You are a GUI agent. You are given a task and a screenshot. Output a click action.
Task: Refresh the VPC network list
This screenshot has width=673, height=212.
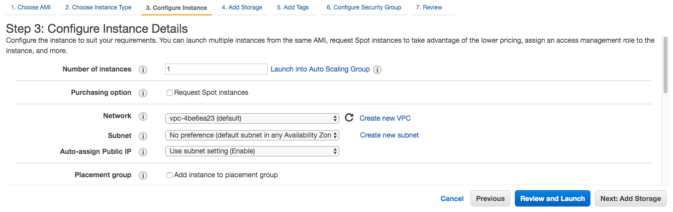pyautogui.click(x=349, y=118)
